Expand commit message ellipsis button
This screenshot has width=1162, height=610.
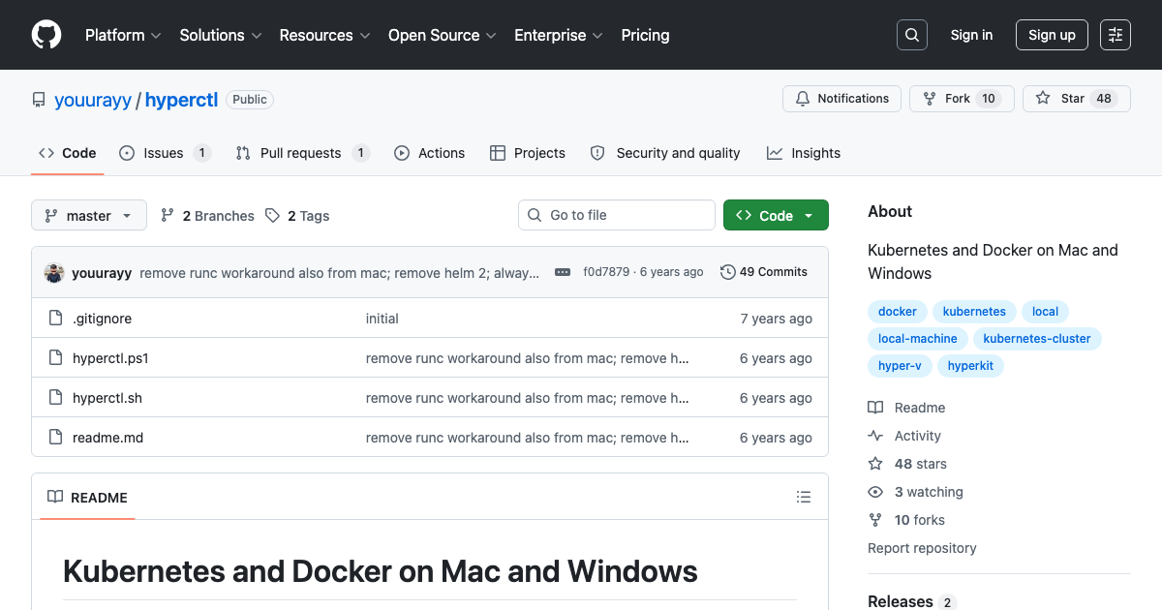click(x=563, y=272)
